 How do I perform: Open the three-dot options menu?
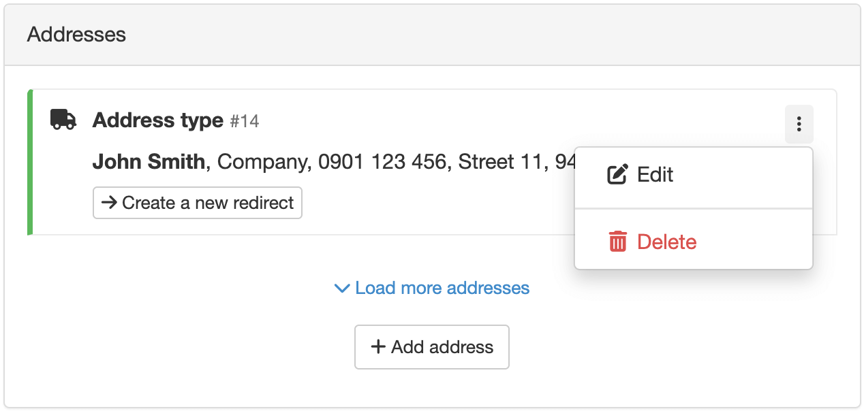(799, 124)
